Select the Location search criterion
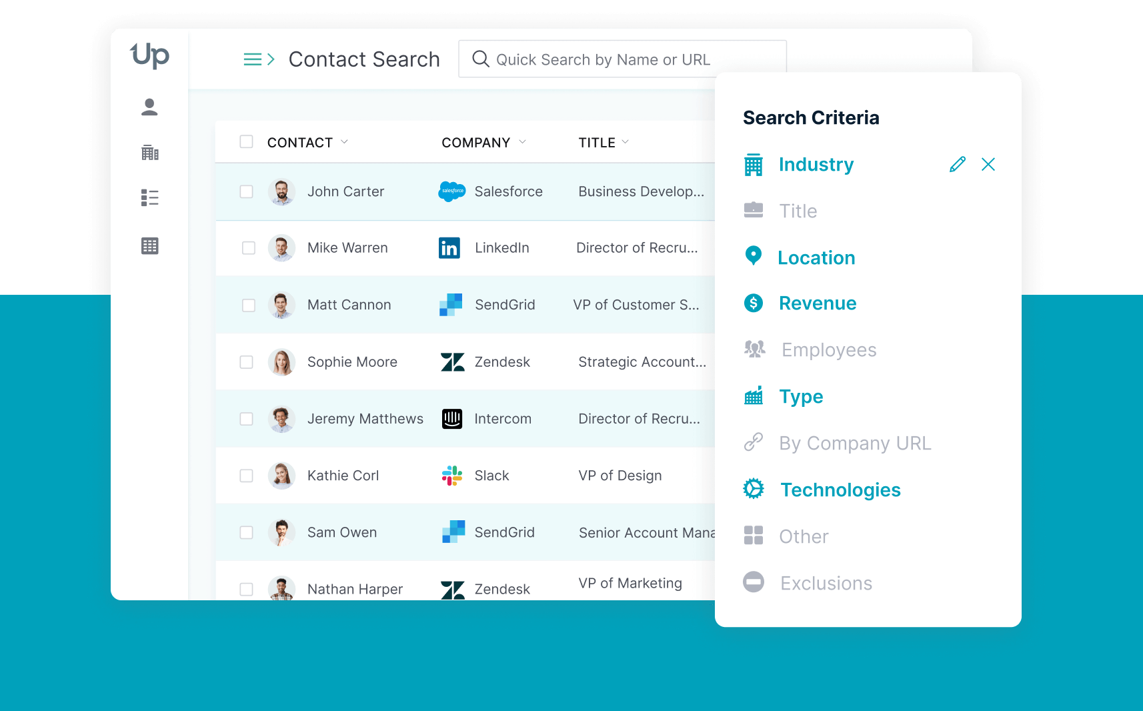Image resolution: width=1143 pixels, height=711 pixels. (816, 257)
